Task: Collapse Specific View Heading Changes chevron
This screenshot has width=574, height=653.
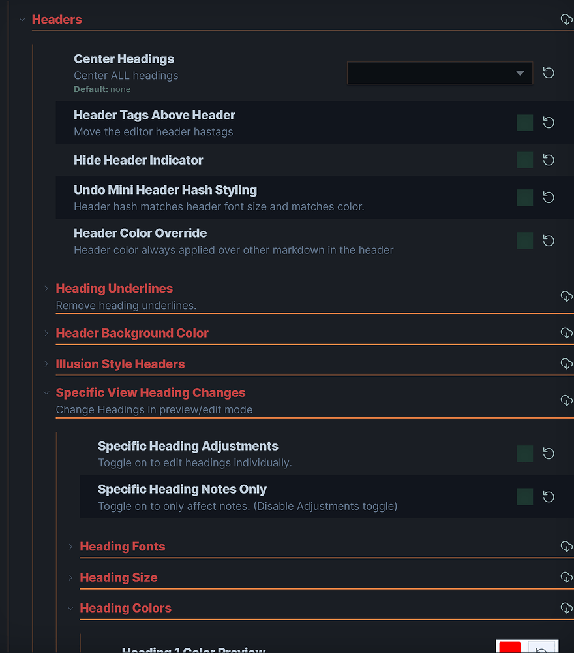Action: point(46,392)
